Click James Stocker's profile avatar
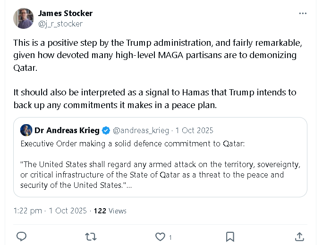Screen dimensions: 331x245 coord(24,18)
